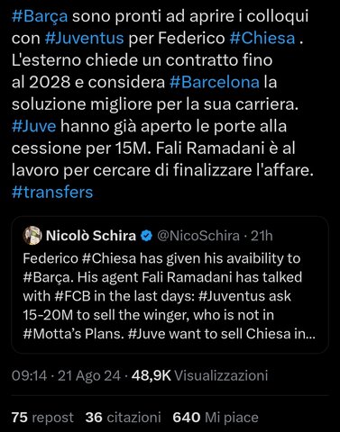The height and width of the screenshot is (432, 340).
Task: Click the #Motta's hashtag text in quoted tweet
Action: (x=52, y=334)
